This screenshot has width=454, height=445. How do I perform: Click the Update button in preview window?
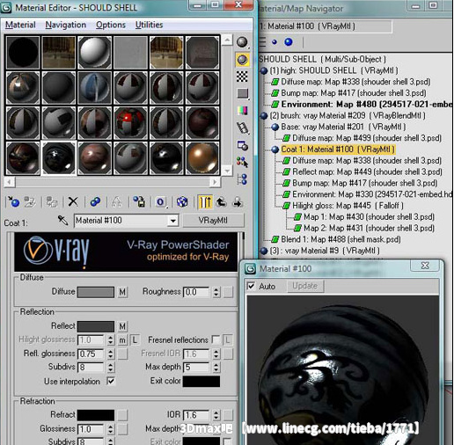305,286
